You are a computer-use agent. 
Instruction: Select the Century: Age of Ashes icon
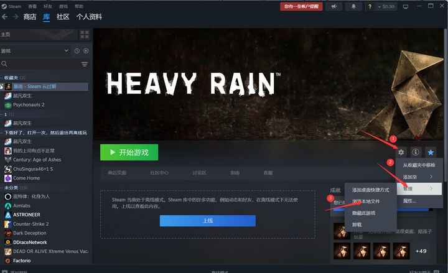pos(8,160)
